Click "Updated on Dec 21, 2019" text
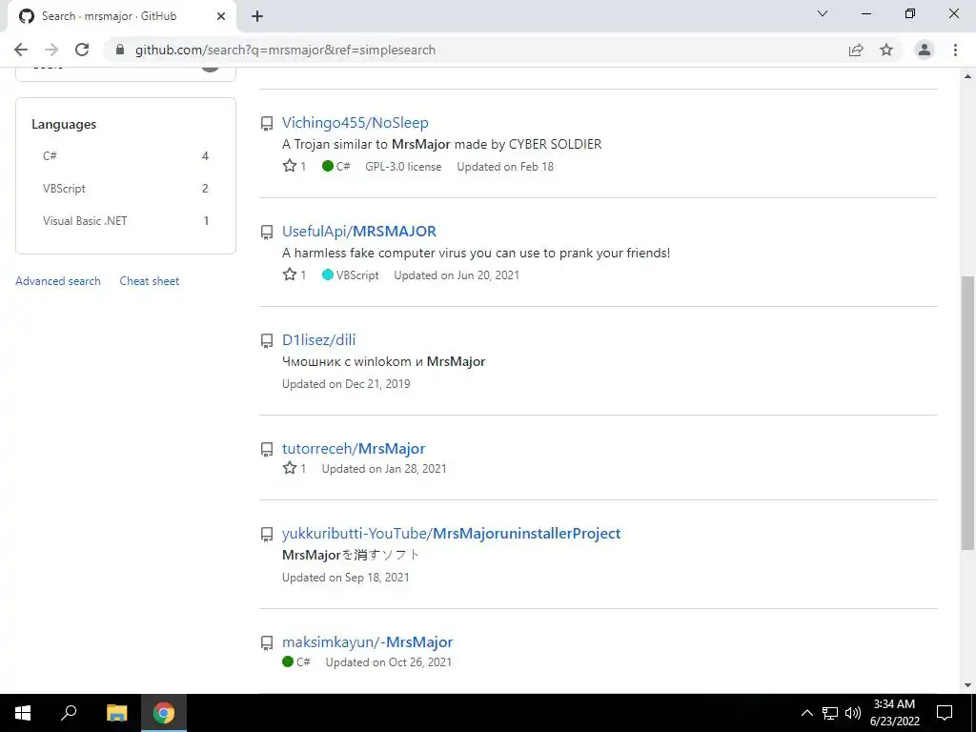 pyautogui.click(x=346, y=384)
